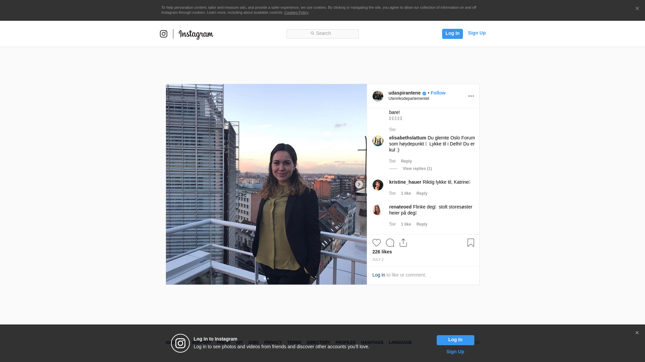Viewport: 645px width, 362px height.
Task: Click Log In button in bottom banner
Action: (455, 340)
